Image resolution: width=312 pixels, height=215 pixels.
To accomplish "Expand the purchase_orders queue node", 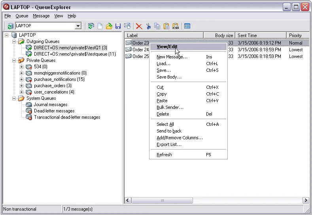I will [x=21, y=86].
